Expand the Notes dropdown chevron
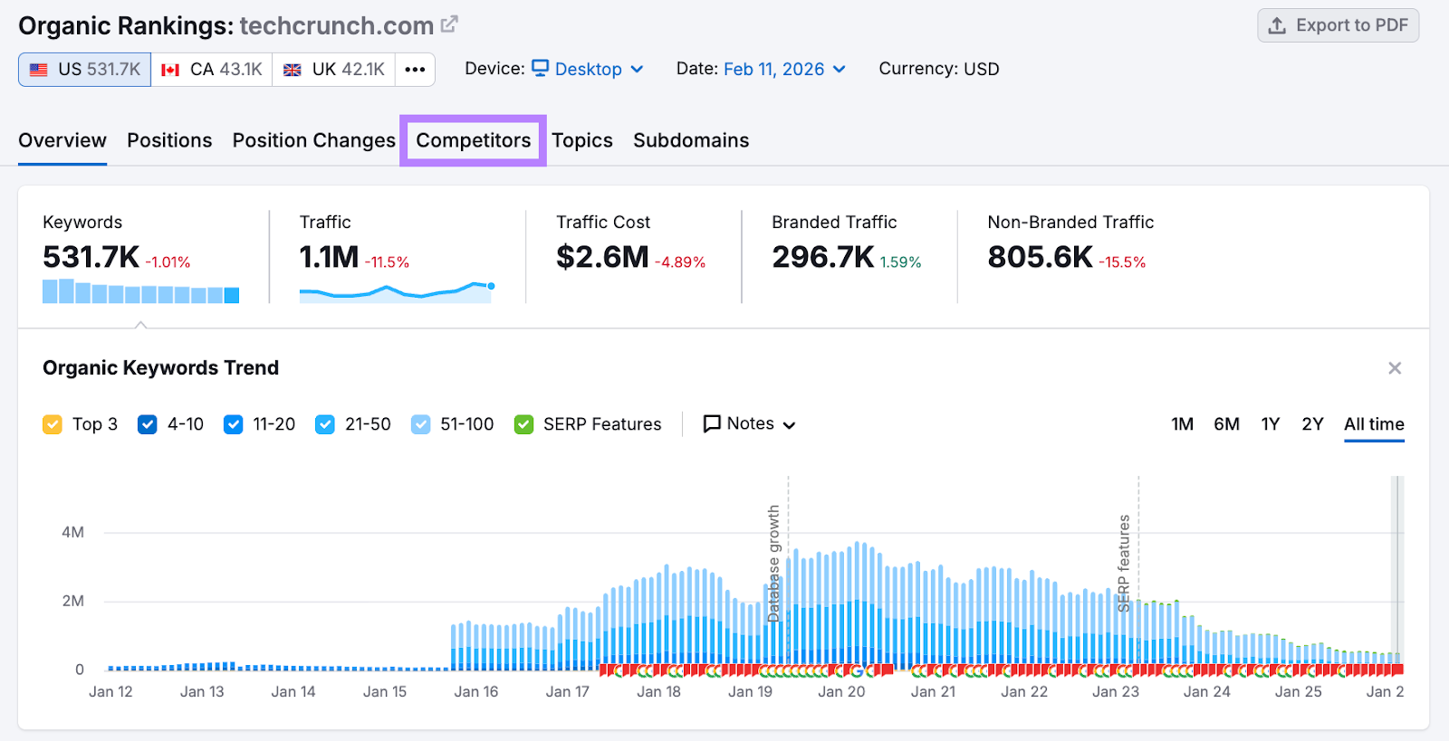1449x741 pixels. pos(789,425)
